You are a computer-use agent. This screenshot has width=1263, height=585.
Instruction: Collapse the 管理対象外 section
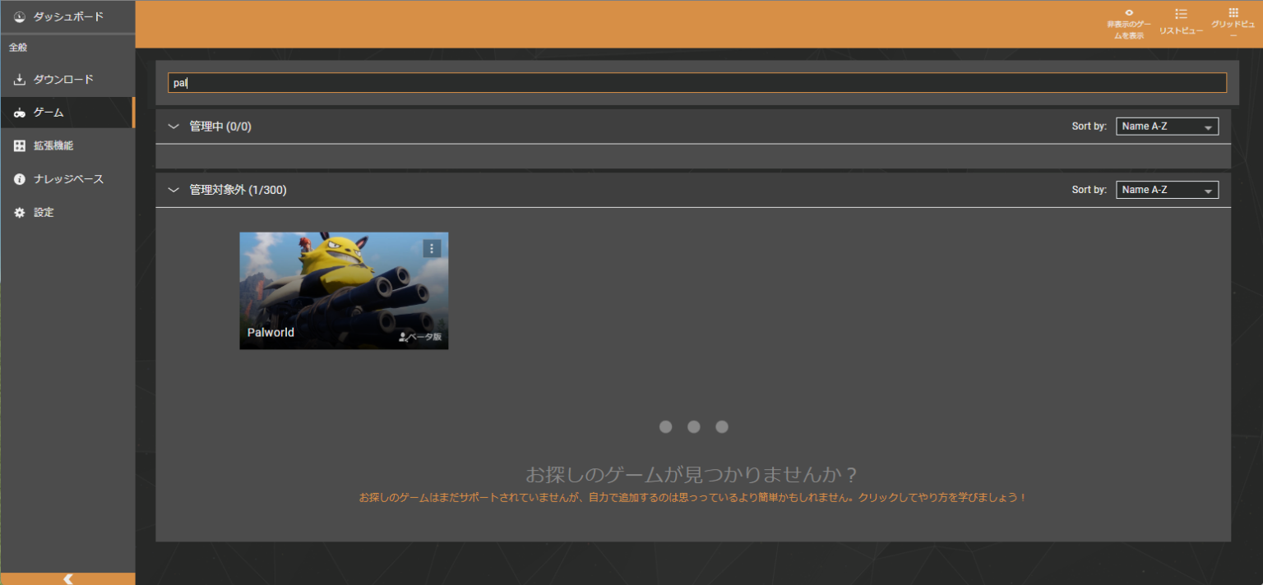click(173, 190)
